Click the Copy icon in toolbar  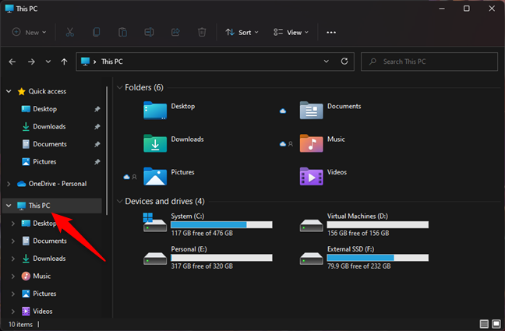97,32
